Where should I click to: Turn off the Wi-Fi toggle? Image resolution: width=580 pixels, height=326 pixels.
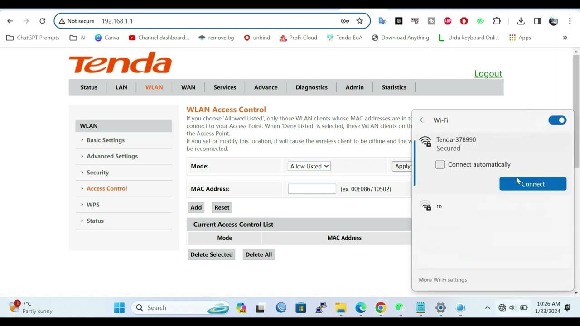[x=557, y=120]
